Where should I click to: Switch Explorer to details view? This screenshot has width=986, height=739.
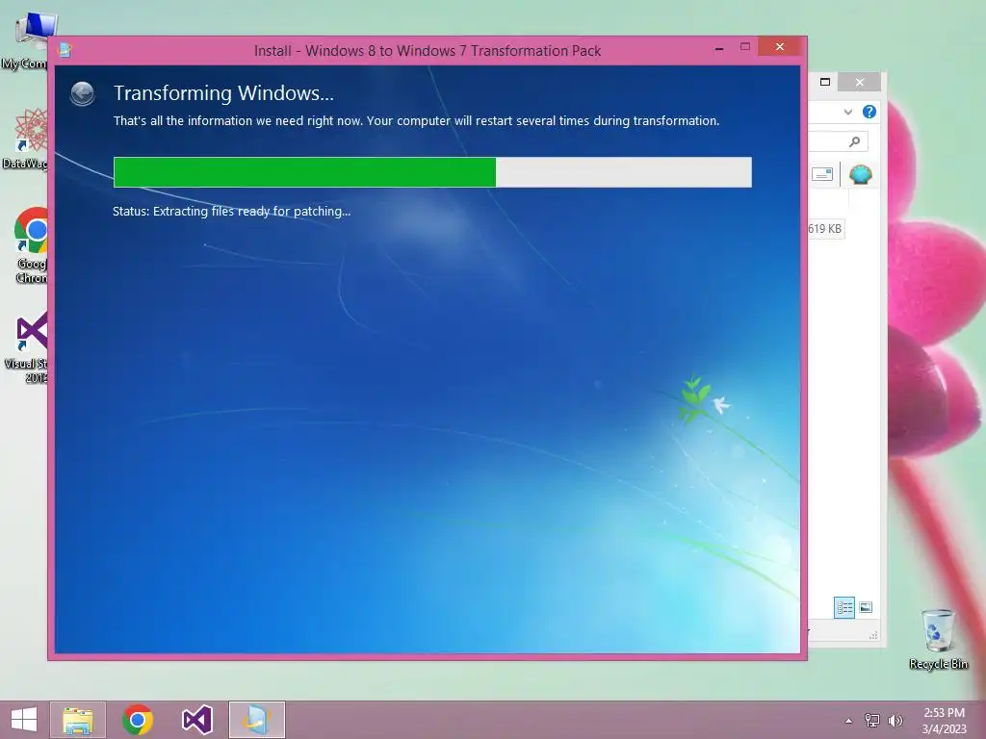843,608
